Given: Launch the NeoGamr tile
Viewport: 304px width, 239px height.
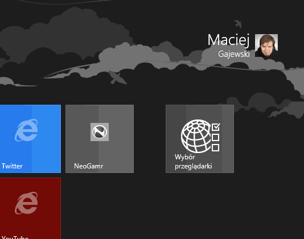Looking at the screenshot, I should [100, 139].
